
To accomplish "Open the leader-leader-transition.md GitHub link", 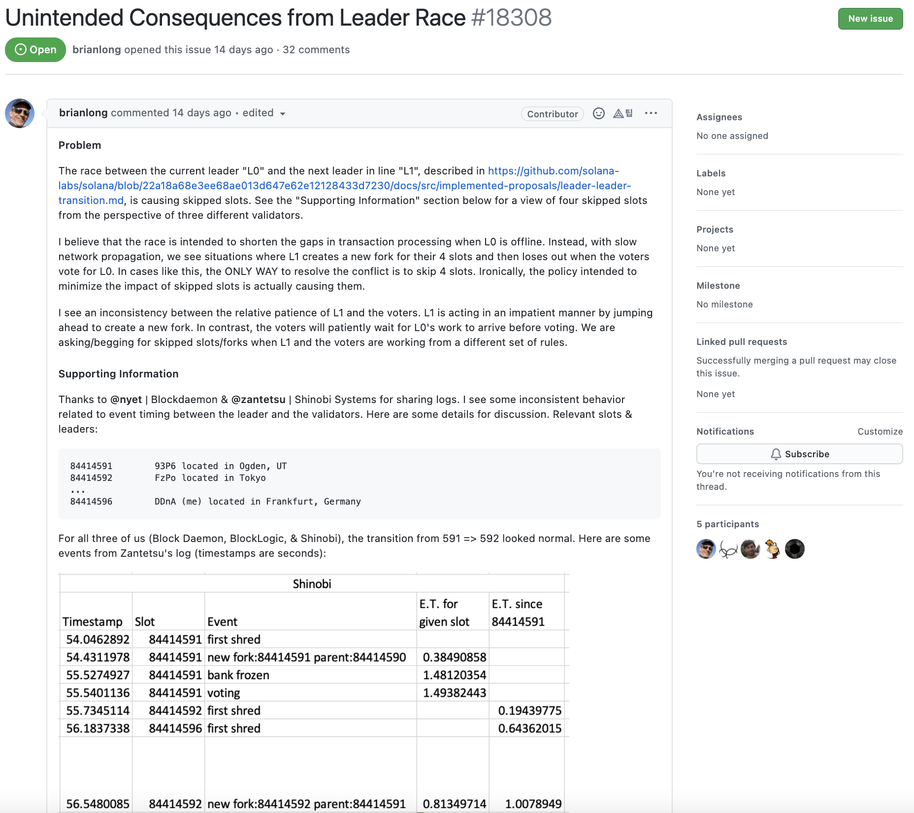I will click(345, 186).
